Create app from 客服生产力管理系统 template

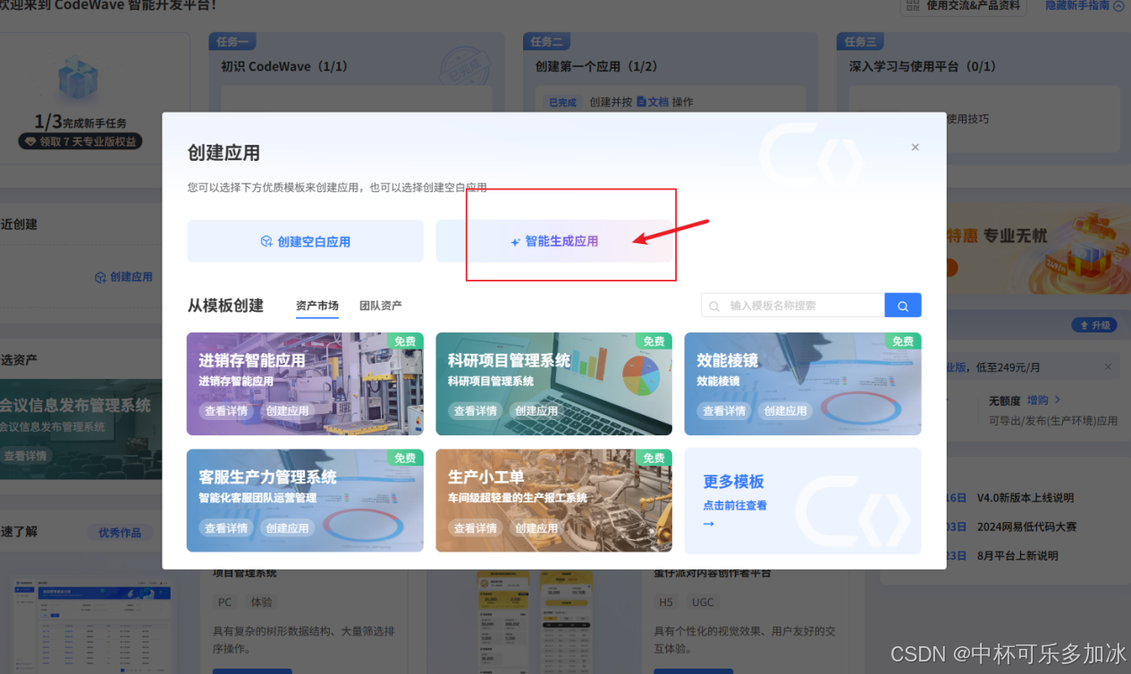tap(287, 528)
